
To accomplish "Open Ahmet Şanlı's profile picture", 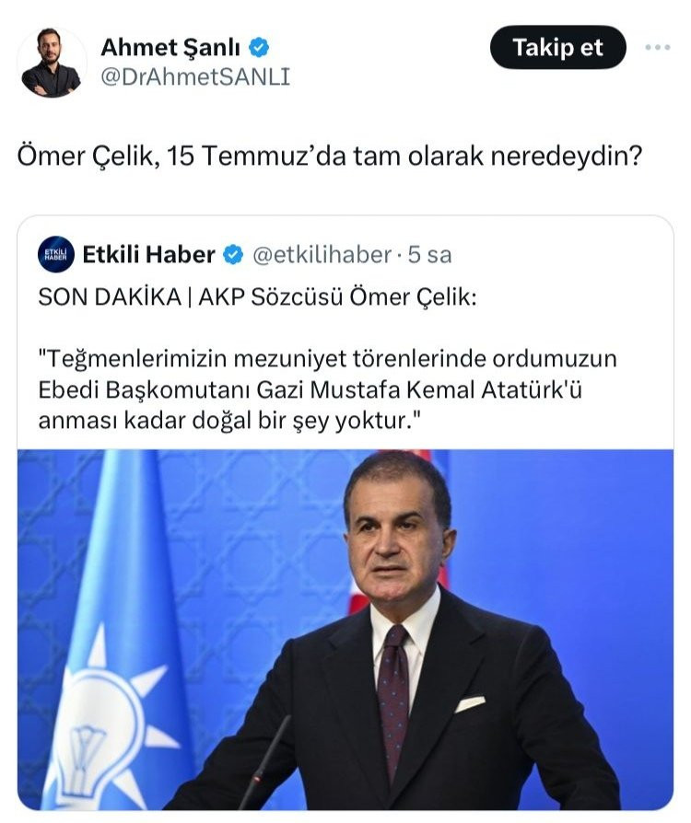I will [x=52, y=63].
